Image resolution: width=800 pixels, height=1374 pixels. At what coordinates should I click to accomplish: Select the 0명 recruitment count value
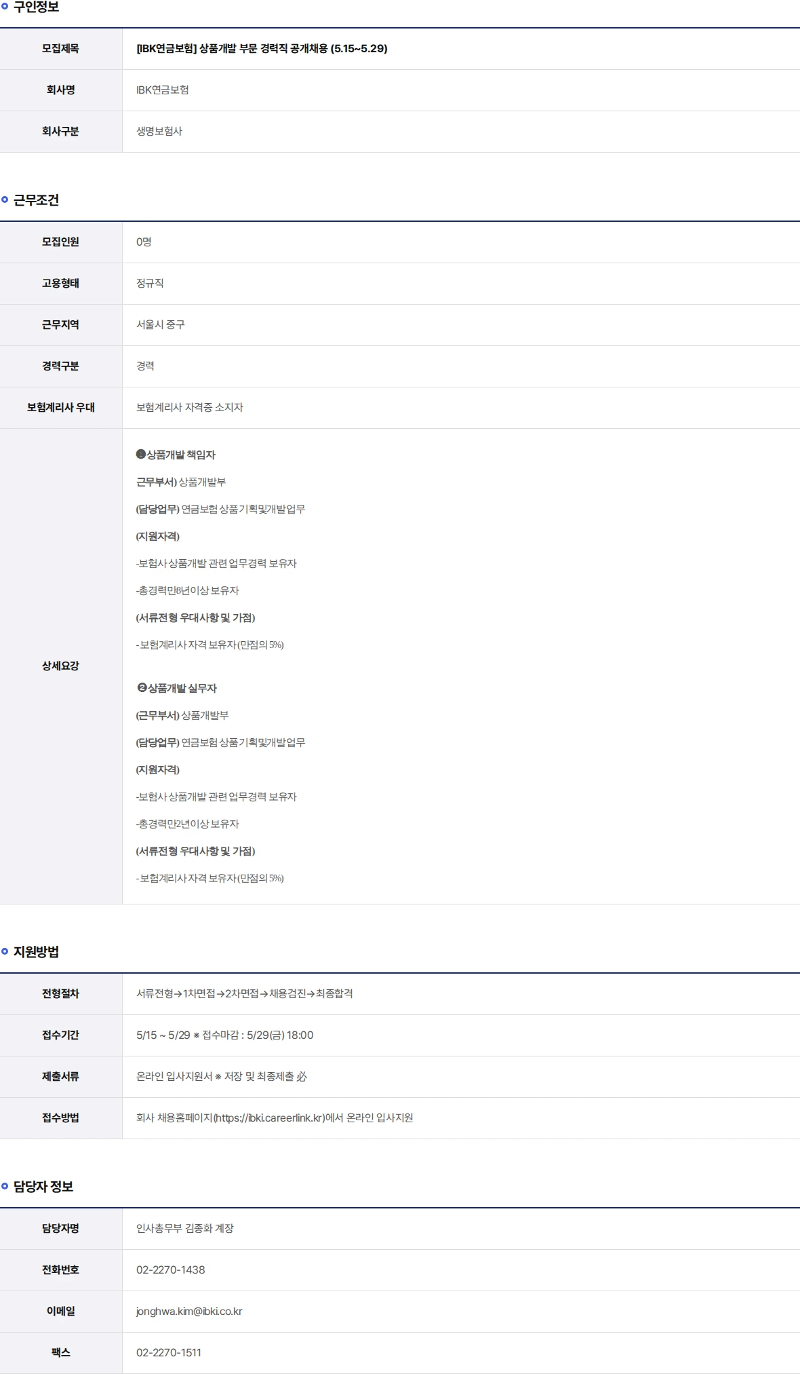144,242
